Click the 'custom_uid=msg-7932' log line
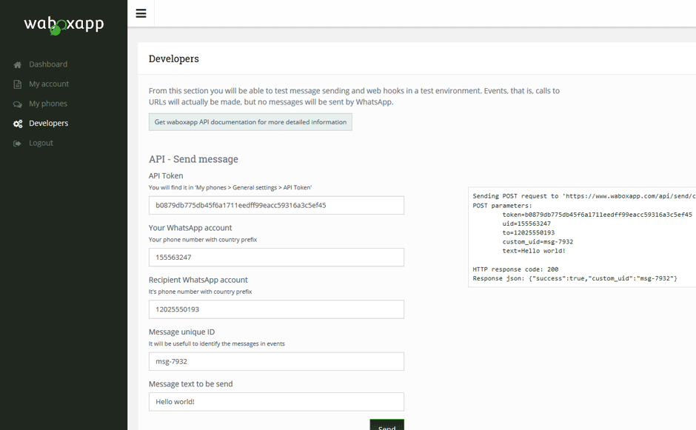This screenshot has height=430, width=696. point(538,242)
